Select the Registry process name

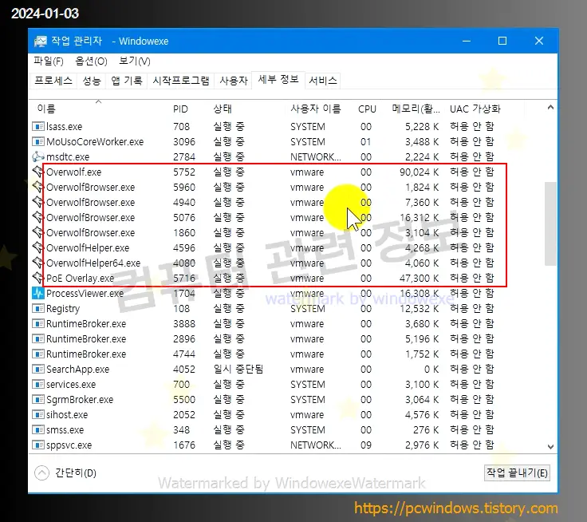[63, 309]
